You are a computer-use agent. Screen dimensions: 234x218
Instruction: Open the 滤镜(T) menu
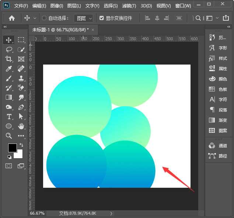tap(129, 6)
